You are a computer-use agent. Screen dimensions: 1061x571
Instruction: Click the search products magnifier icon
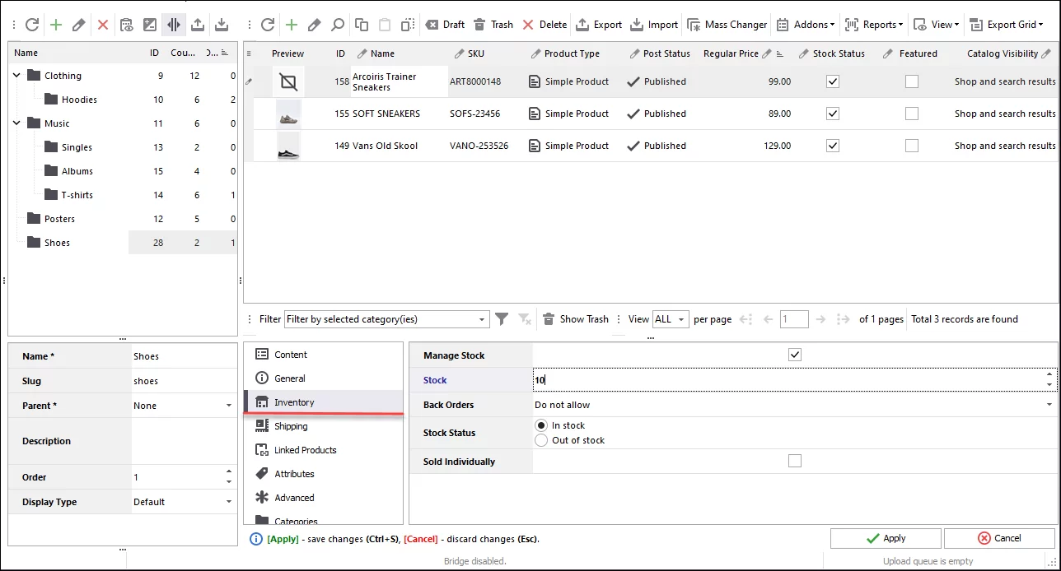click(x=338, y=25)
